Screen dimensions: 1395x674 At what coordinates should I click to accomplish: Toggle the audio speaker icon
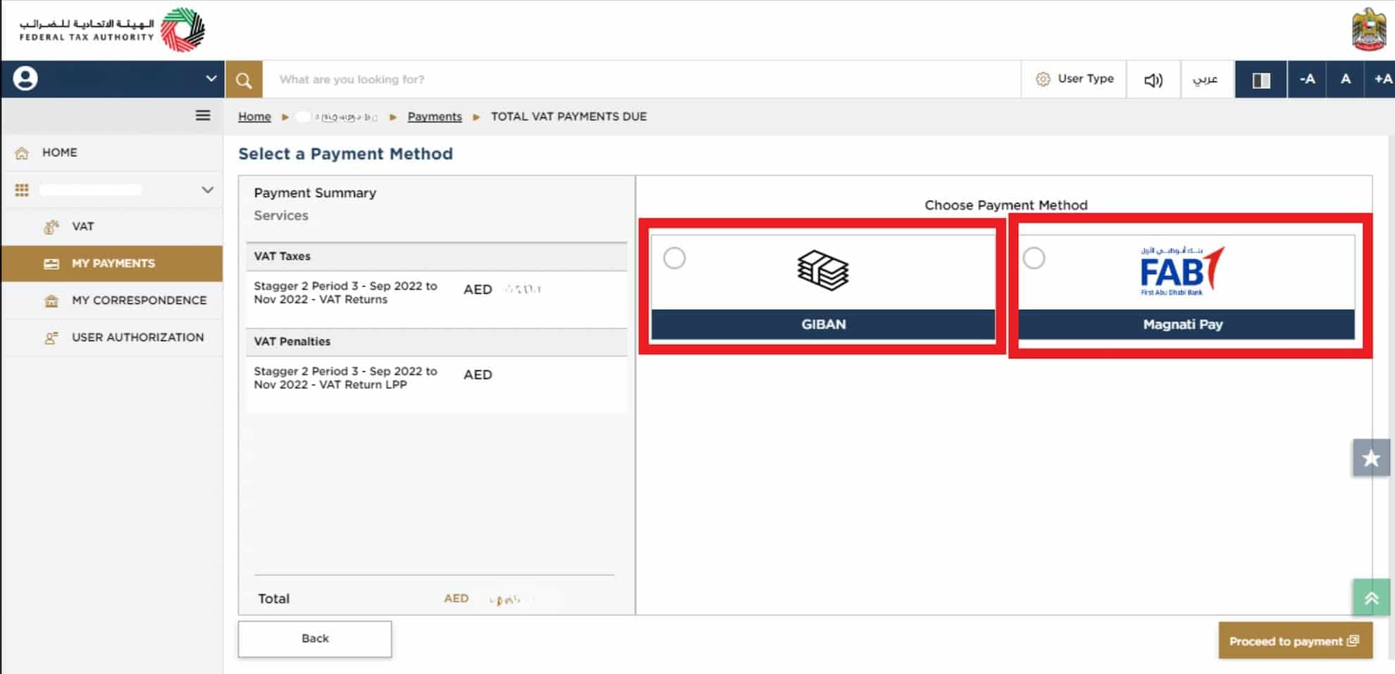pos(1153,80)
